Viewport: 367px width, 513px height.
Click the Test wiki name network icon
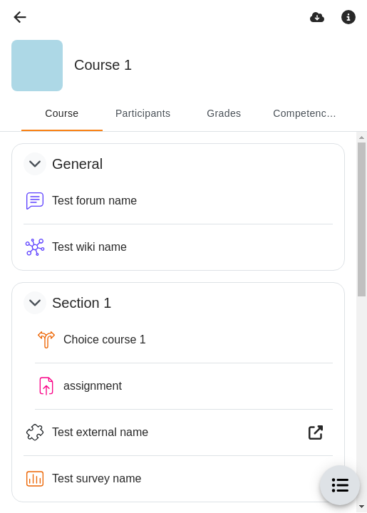35,247
